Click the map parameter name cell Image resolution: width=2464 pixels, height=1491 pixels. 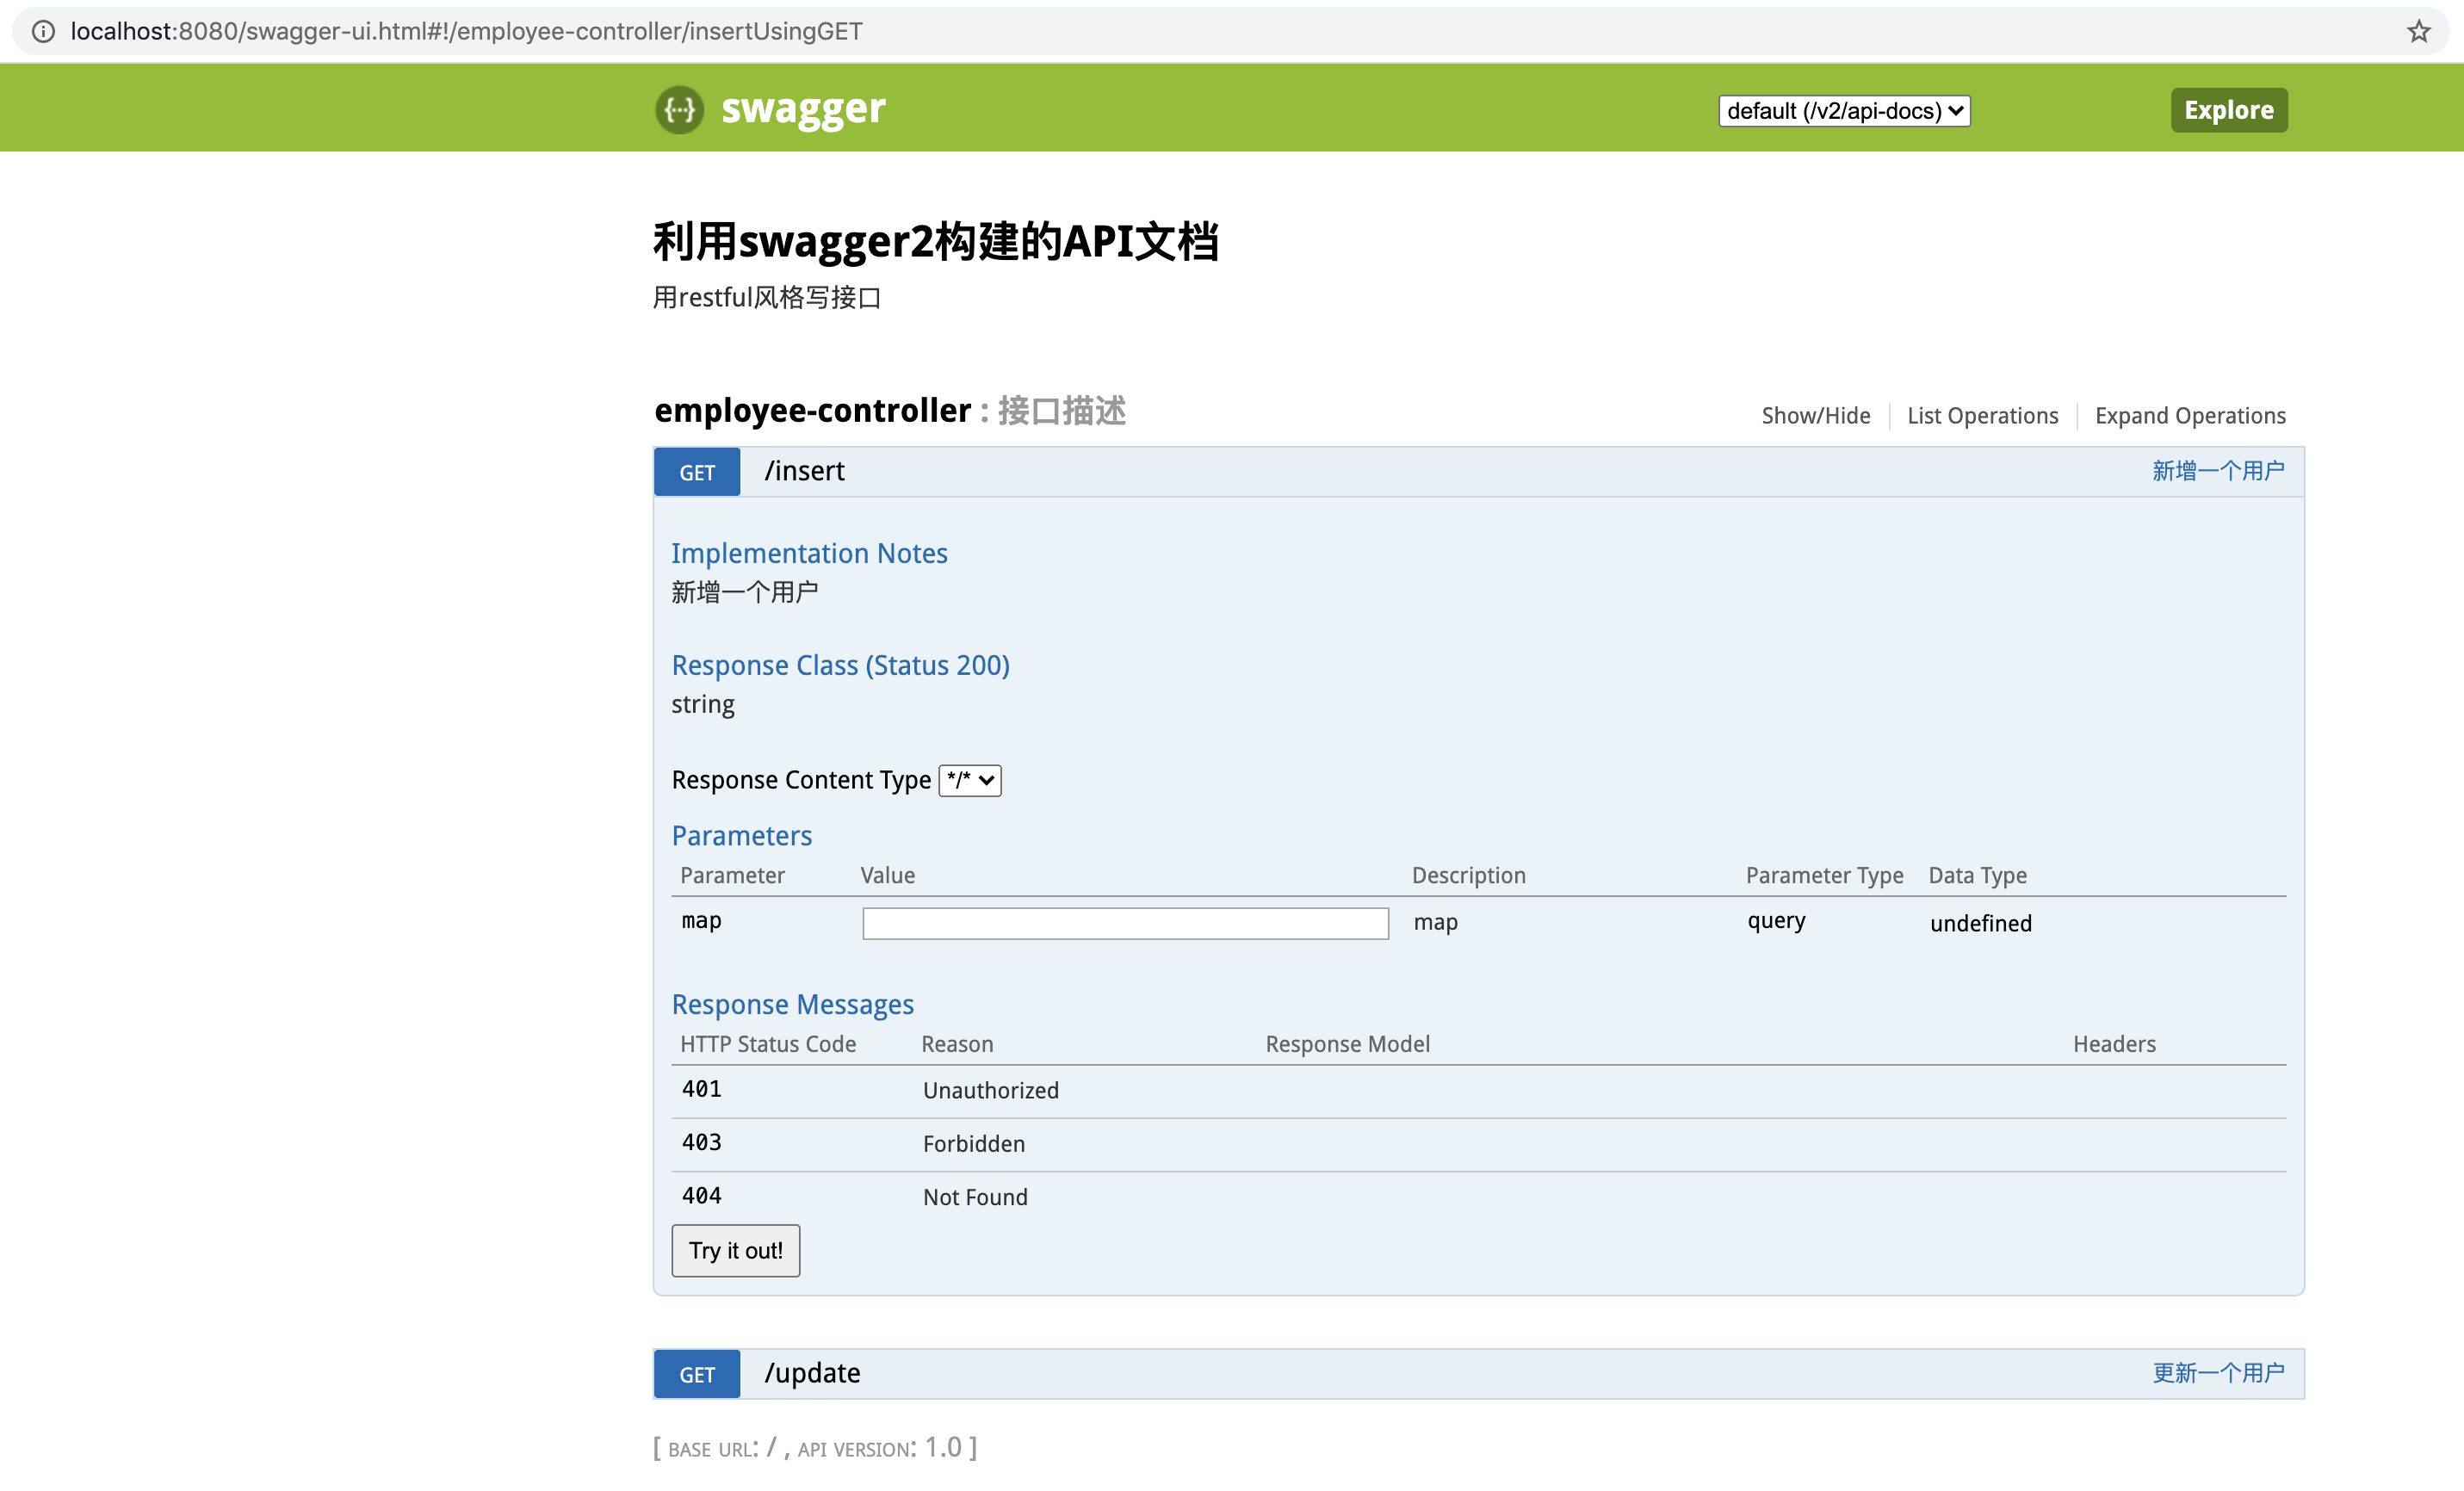coord(701,921)
